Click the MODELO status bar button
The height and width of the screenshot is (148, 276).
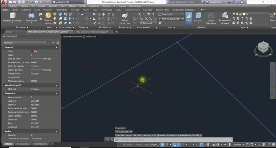(x=155, y=145)
